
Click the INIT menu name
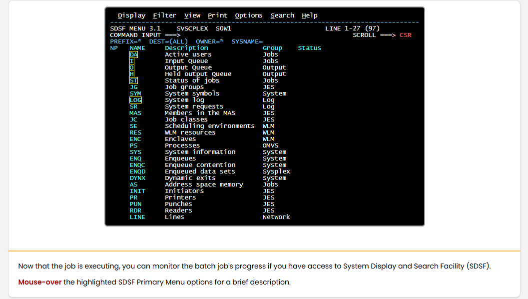137,191
